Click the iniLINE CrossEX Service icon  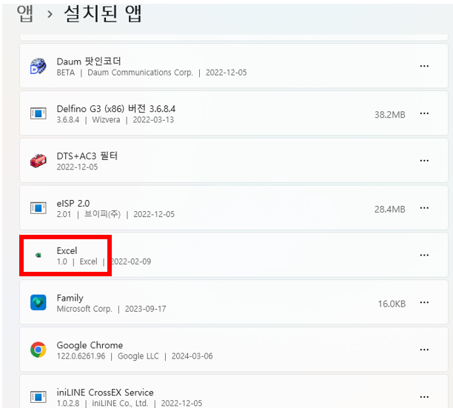coord(38,397)
